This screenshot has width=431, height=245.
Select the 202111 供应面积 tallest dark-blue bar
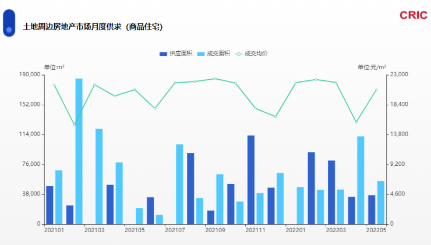click(x=251, y=180)
